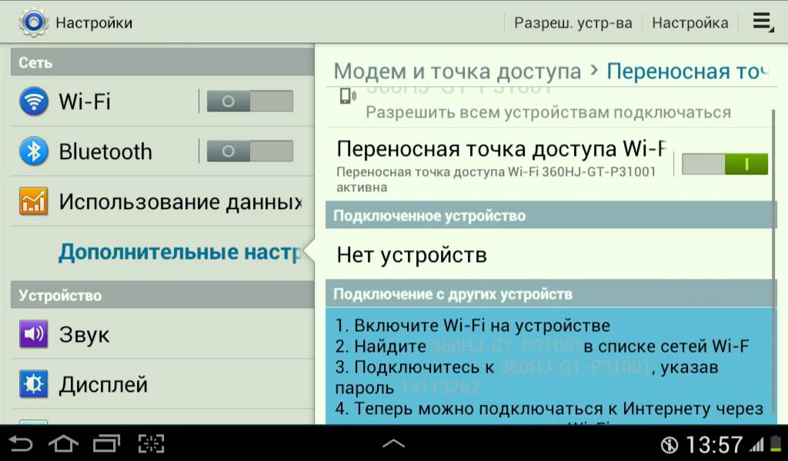
Task: Tap the 13:57 clock in status bar
Action: (x=713, y=444)
